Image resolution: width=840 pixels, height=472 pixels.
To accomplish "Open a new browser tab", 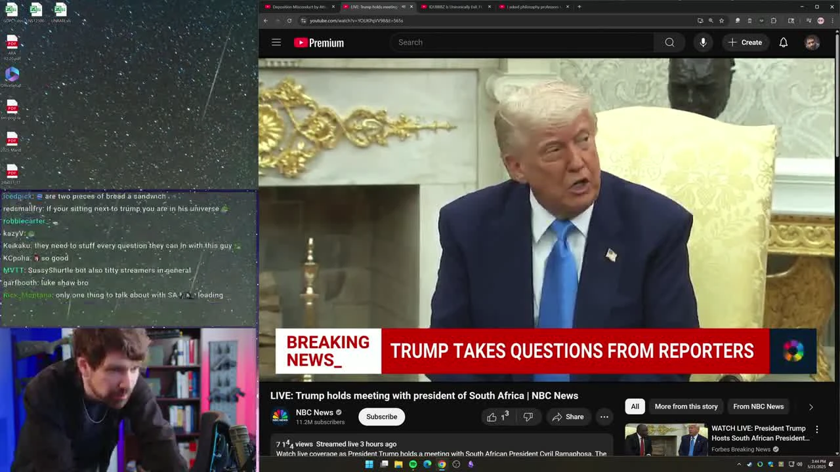I will pyautogui.click(x=579, y=7).
